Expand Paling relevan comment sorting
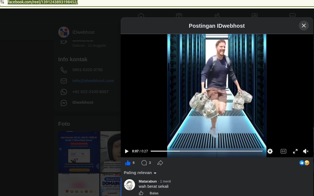Screen dimensions: 314x196 coord(140,173)
